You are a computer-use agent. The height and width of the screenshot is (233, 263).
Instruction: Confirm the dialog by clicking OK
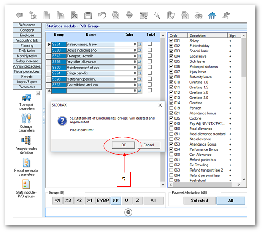[124, 145]
